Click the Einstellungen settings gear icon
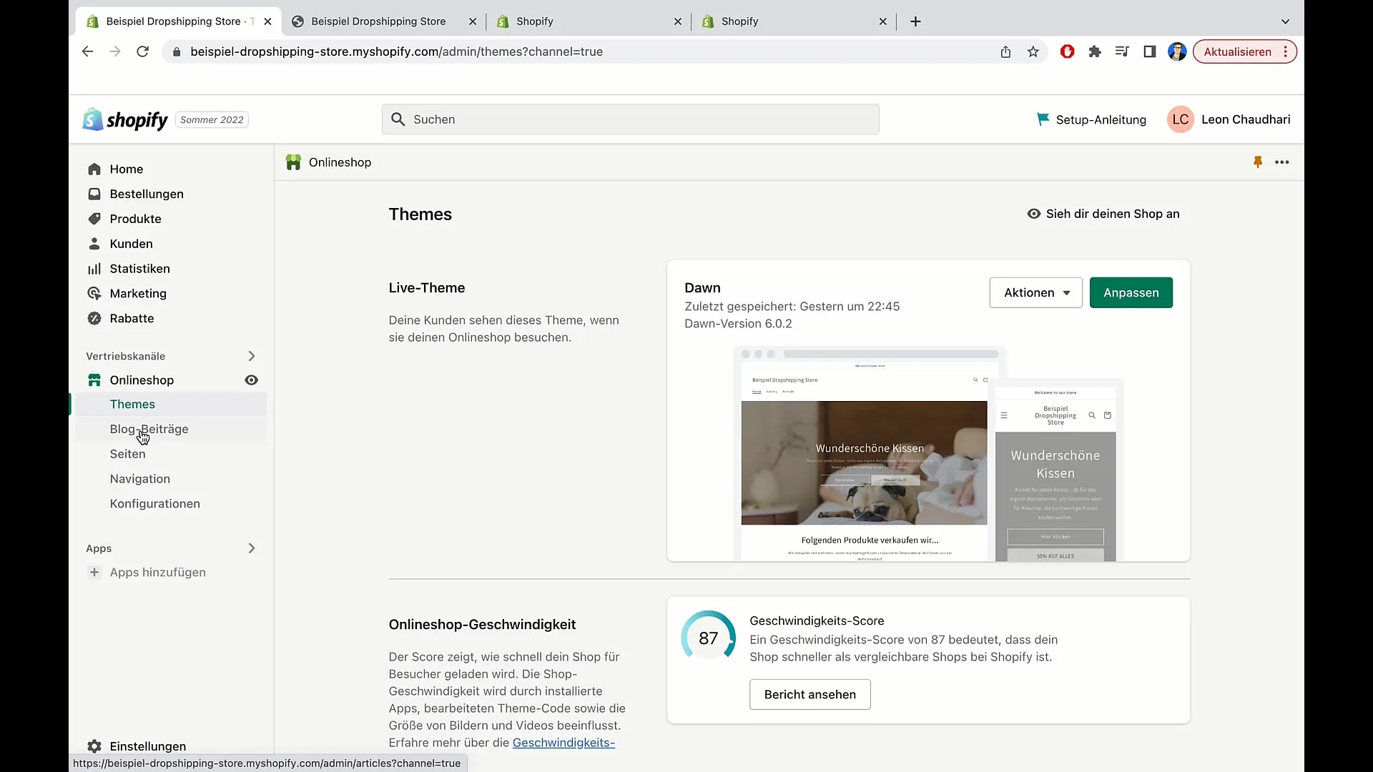This screenshot has width=1373, height=772. [94, 746]
